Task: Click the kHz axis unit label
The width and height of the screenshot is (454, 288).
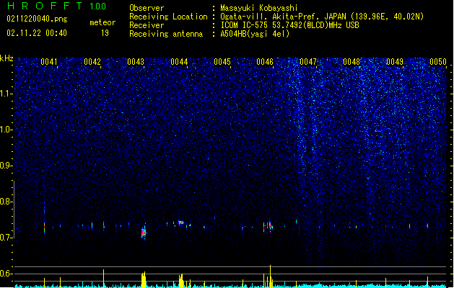Action: click(6, 58)
